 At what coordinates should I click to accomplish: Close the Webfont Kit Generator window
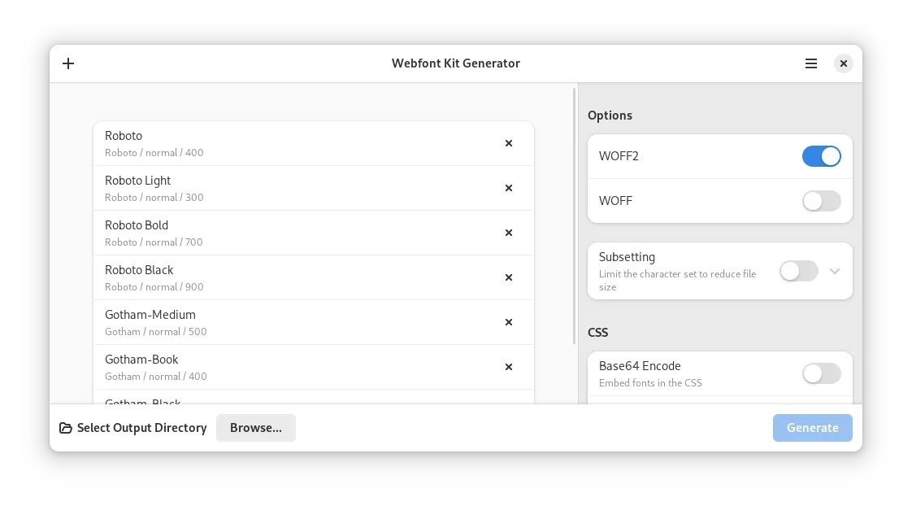click(844, 63)
